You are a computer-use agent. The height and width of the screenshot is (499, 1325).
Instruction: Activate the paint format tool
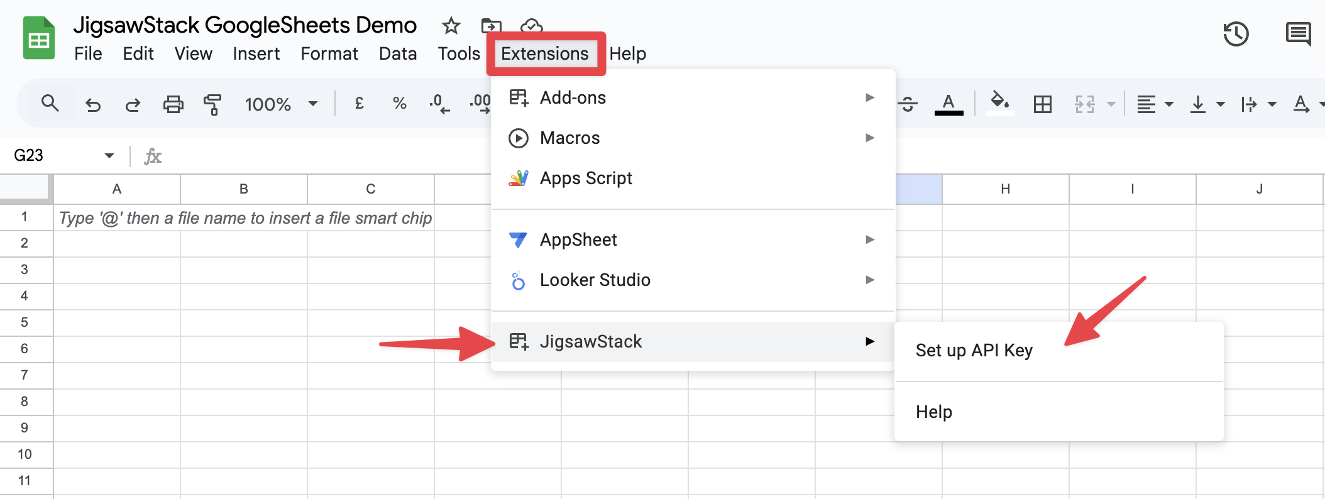[212, 104]
